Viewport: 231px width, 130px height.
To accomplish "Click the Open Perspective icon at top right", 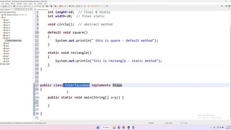I will click(x=226, y=6).
